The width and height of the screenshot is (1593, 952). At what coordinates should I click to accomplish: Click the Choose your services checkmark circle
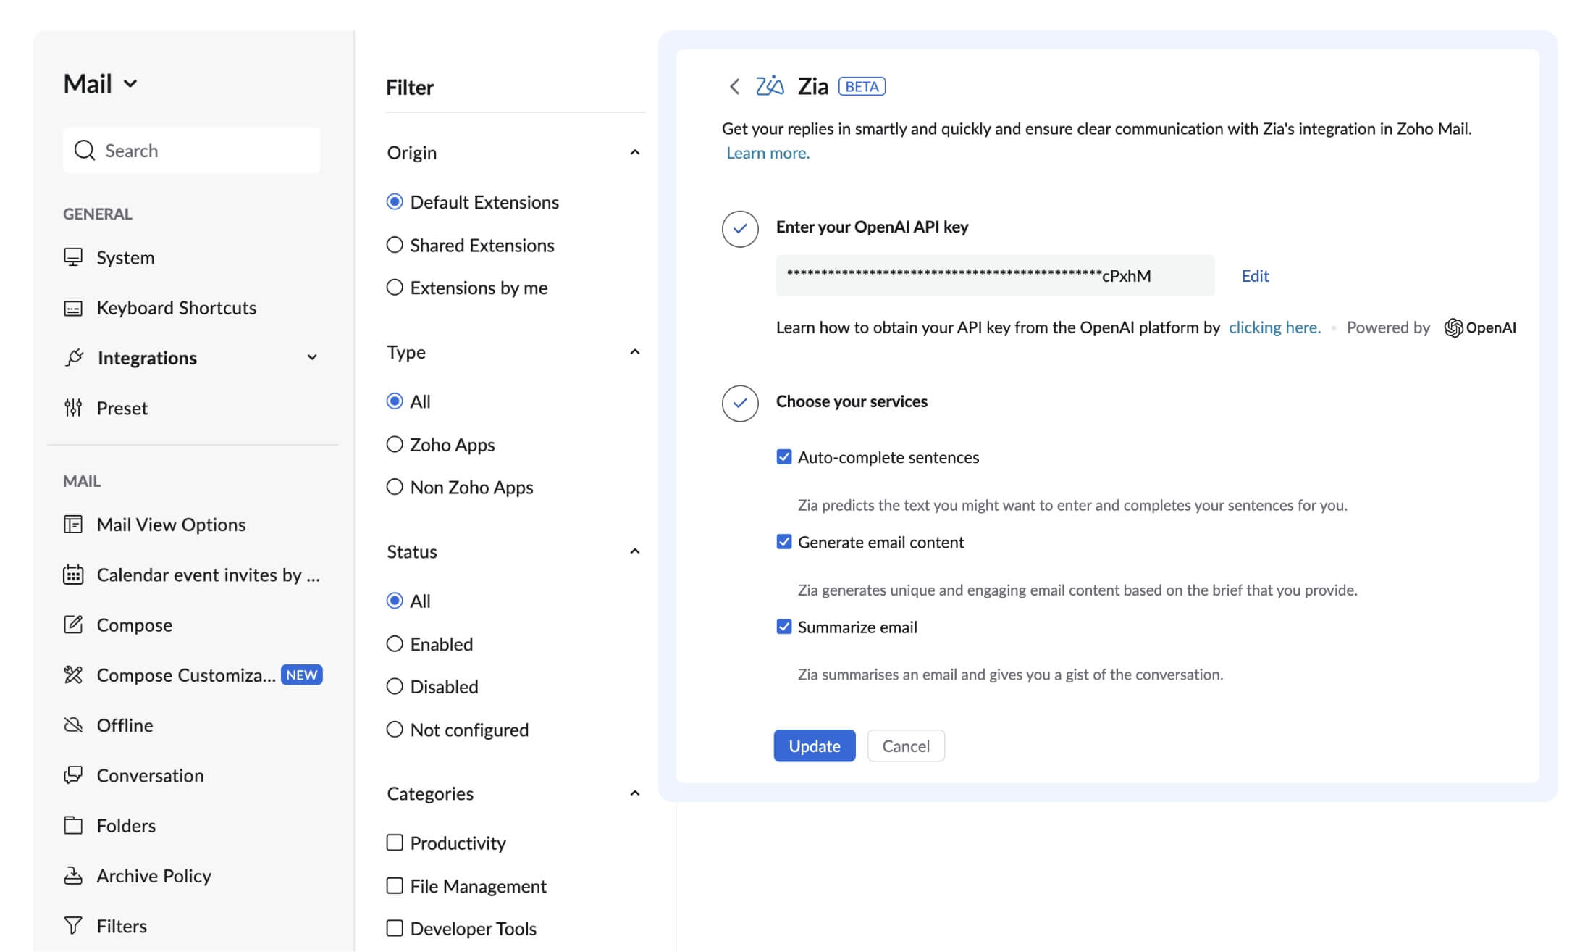(x=740, y=403)
